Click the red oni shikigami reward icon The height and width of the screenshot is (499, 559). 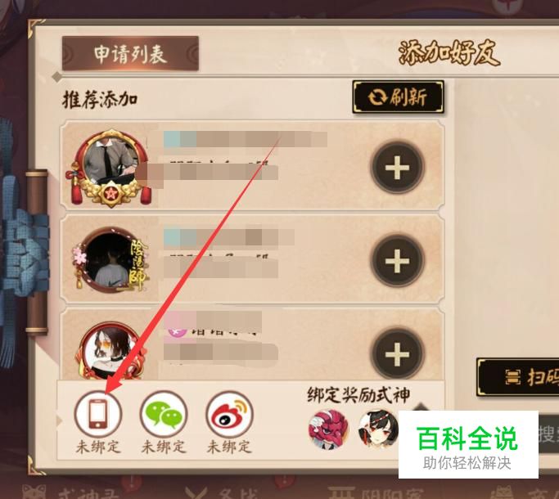(x=328, y=429)
